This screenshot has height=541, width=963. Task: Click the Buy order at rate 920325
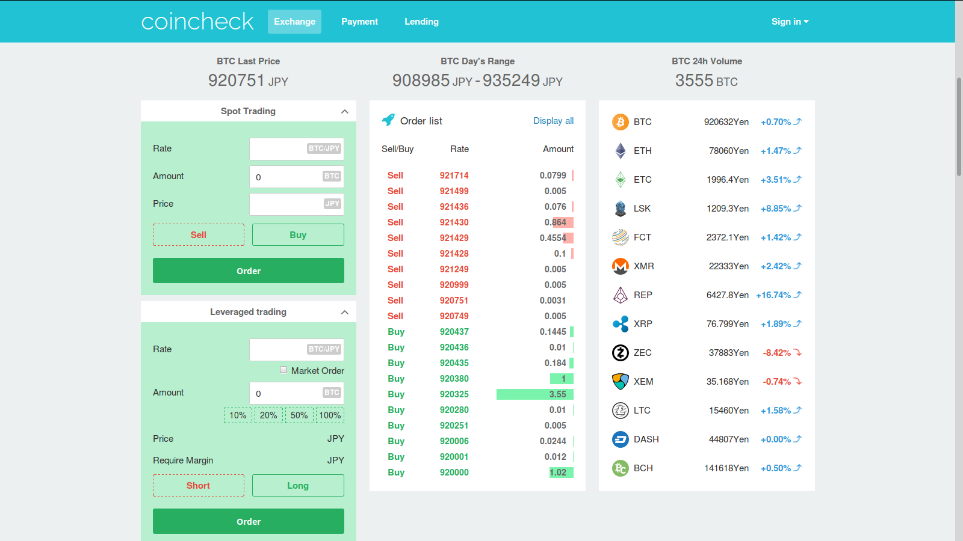point(477,394)
